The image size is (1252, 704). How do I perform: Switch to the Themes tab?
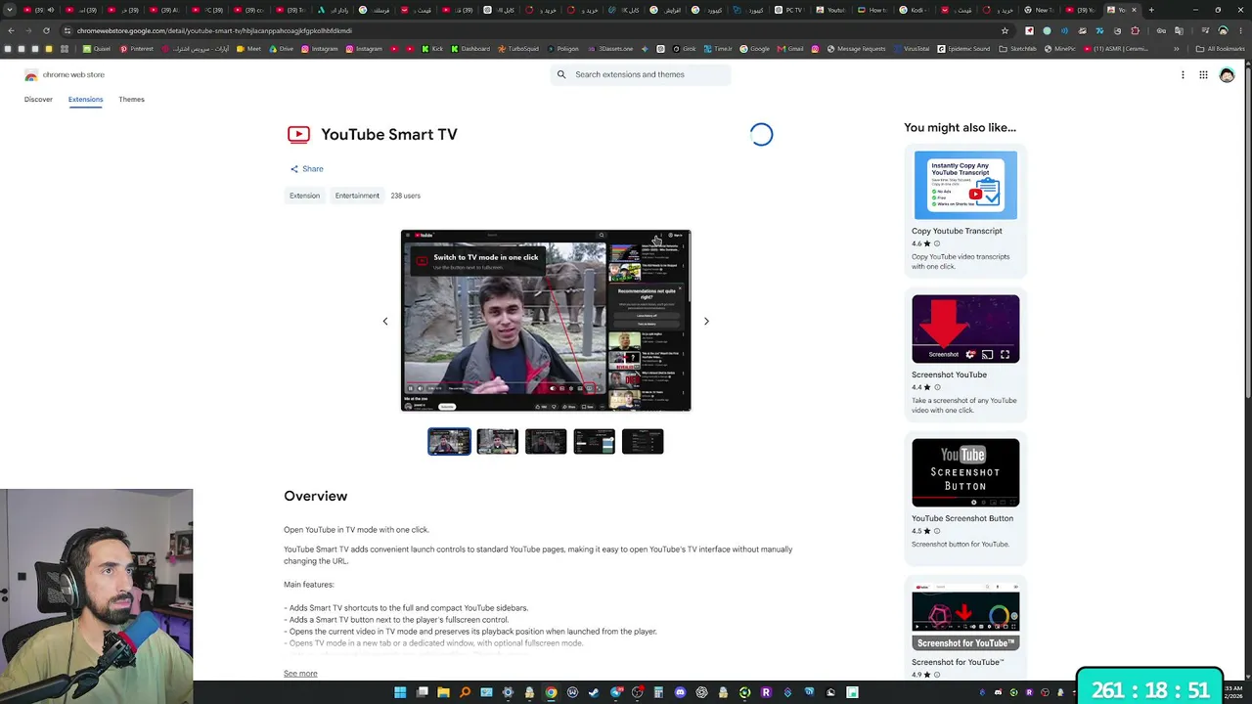[131, 99]
